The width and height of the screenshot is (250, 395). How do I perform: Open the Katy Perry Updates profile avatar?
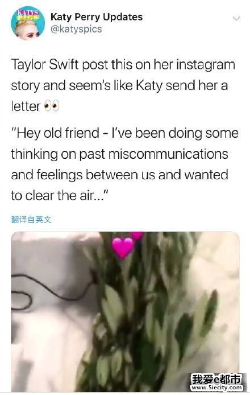pos(28,23)
